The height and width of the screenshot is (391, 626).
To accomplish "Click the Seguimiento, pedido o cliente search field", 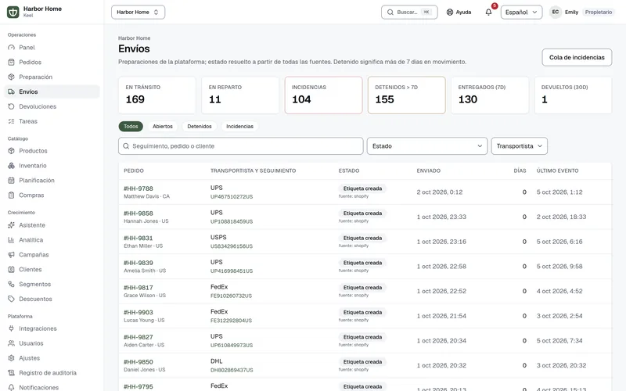I will 241,146.
